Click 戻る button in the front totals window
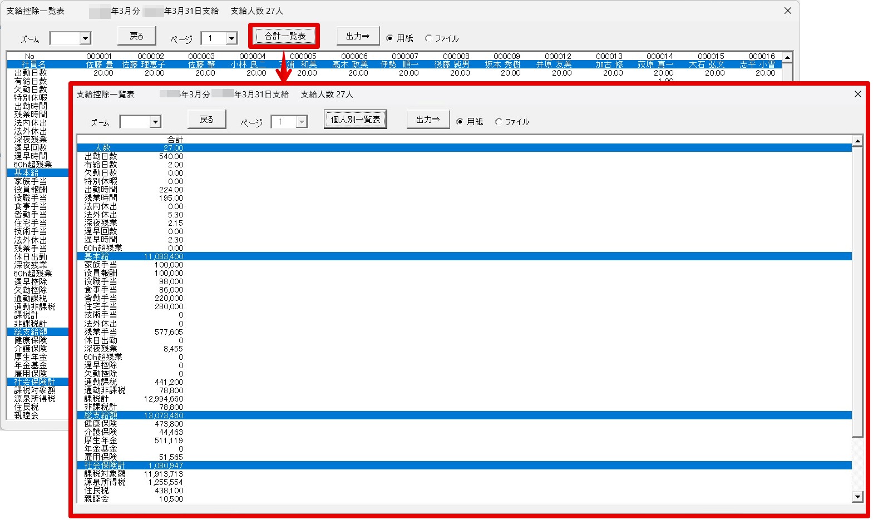The height and width of the screenshot is (520, 873). coord(206,120)
